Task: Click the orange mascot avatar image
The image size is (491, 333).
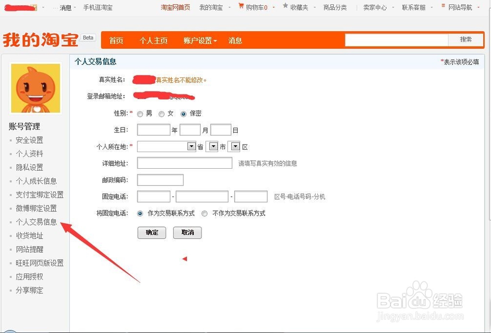Action: 36,88
